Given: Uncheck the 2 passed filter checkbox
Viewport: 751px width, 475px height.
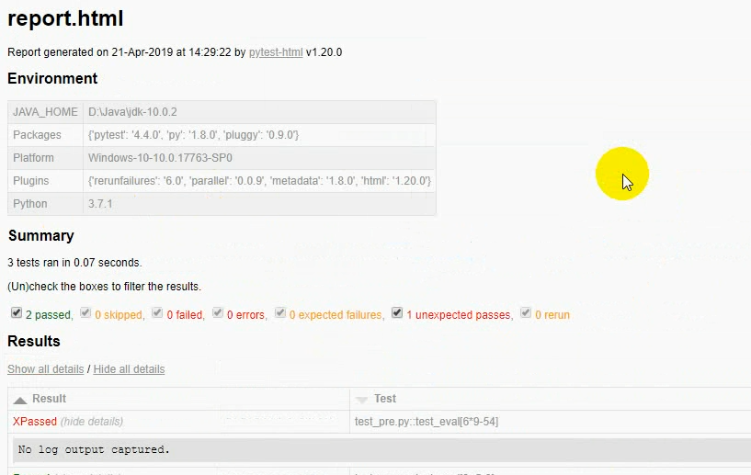Looking at the screenshot, I should 17,313.
